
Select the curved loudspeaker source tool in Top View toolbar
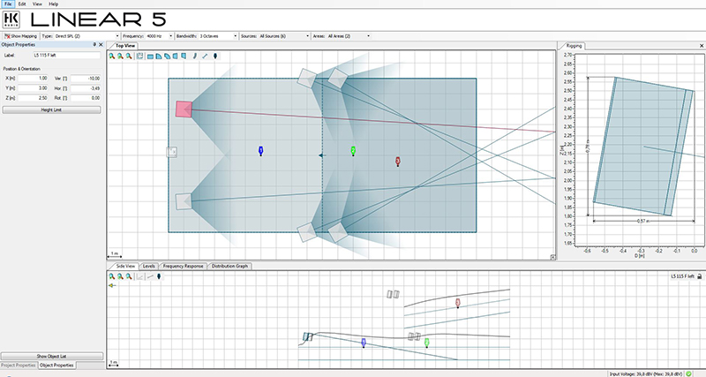coord(194,57)
